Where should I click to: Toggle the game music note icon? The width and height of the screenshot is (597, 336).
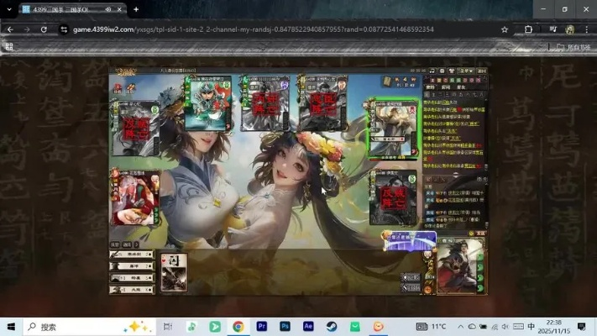[432, 71]
